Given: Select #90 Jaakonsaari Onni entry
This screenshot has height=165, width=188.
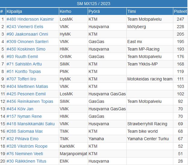Looking at the screenshot, I should 27,34.
